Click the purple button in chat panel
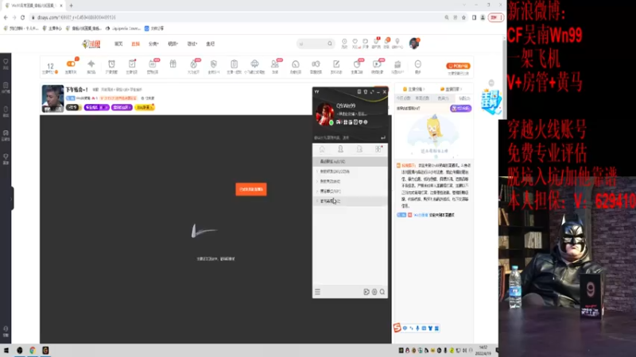The image size is (636, 357). click(461, 108)
